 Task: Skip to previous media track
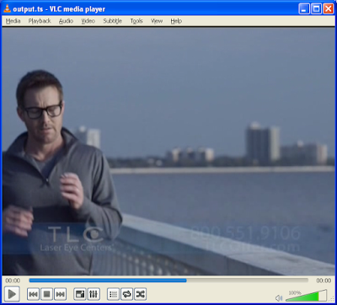(33, 294)
